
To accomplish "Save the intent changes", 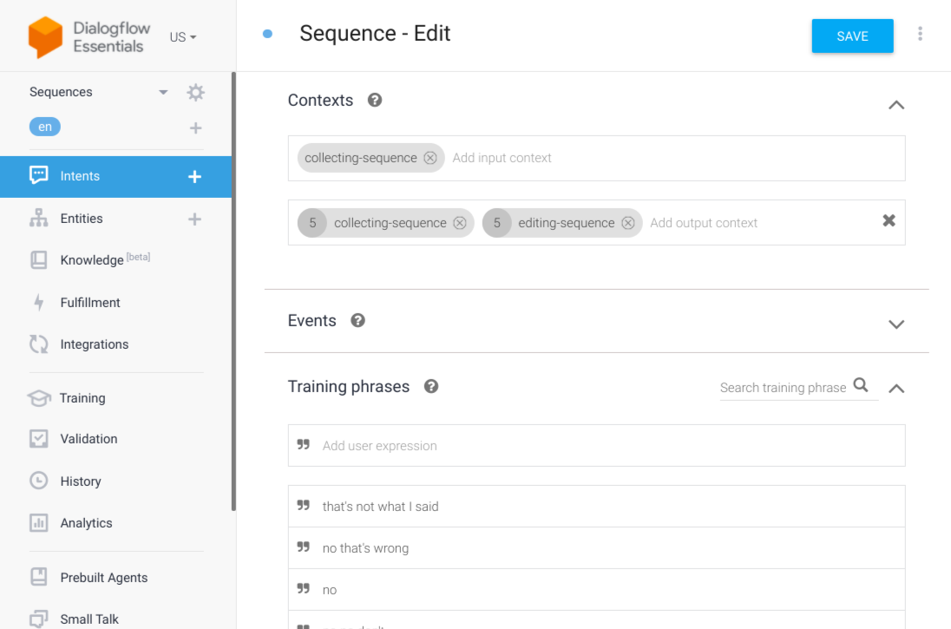I will click(x=852, y=36).
